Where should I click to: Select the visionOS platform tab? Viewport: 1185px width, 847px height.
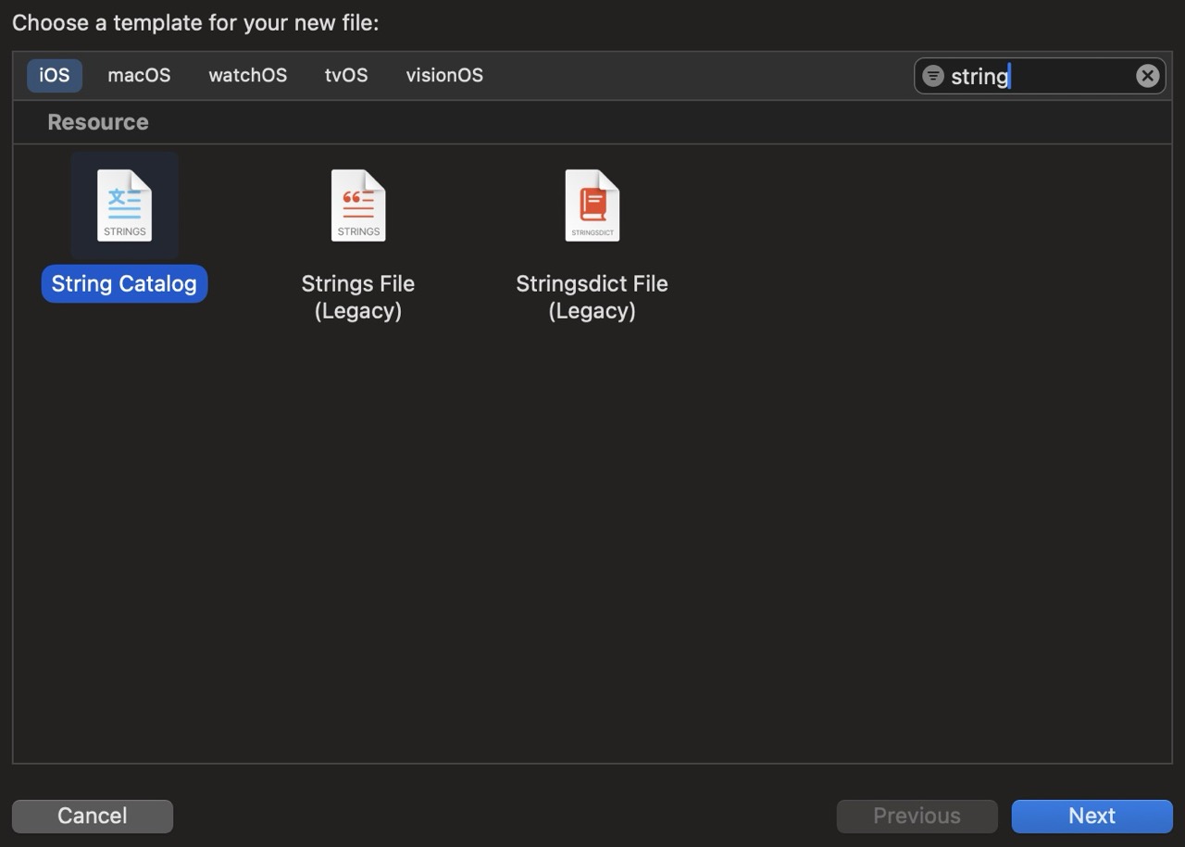(444, 75)
